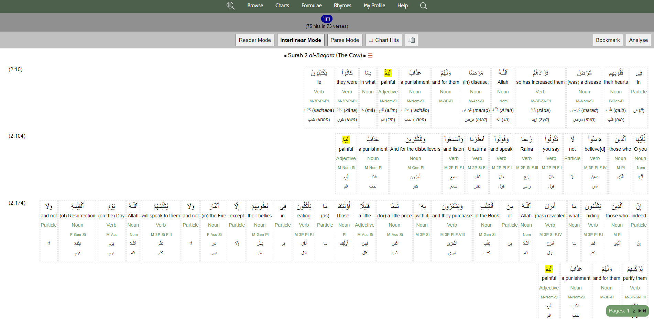Image resolution: width=654 pixels, height=319 pixels.
Task: Open the Browse menu
Action: click(255, 5)
